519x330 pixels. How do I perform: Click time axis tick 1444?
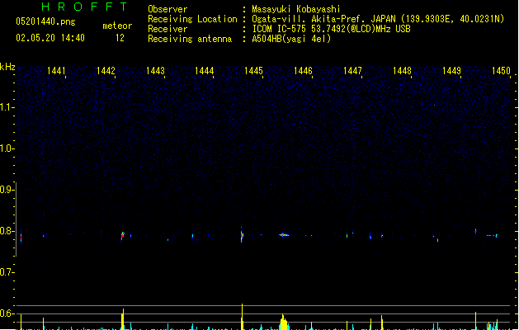205,71
